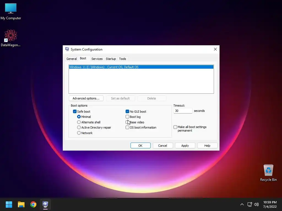Select the Network safe boot option
The height and width of the screenshot is (211, 282).
[x=79, y=133]
